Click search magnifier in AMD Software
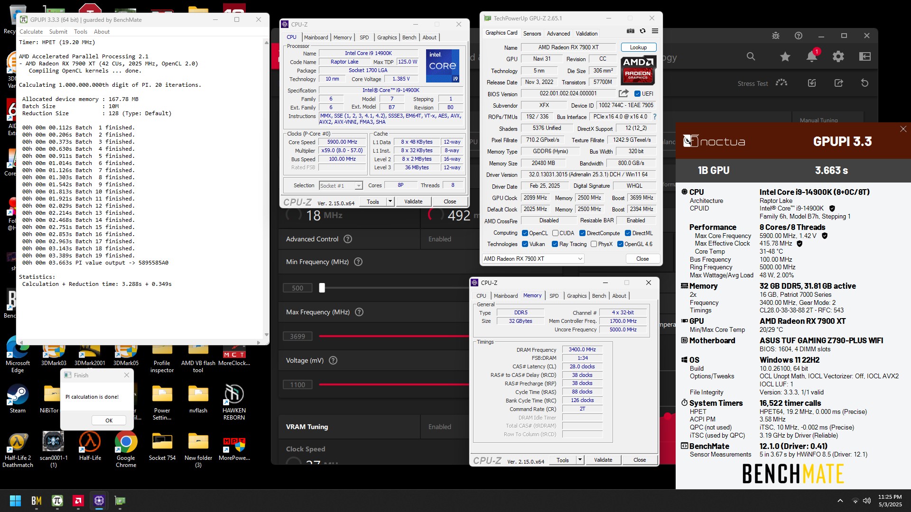The height and width of the screenshot is (512, 911). (751, 56)
